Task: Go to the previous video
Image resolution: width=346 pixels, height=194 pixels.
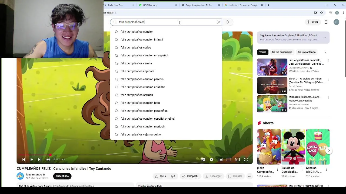Action: click(x=23, y=160)
